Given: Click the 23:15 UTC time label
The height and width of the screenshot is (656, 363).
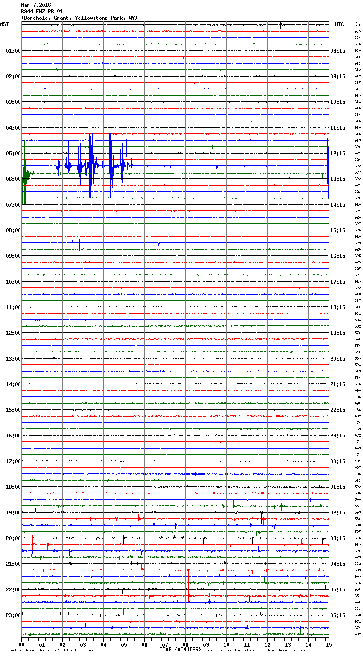Looking at the screenshot, I should 338,436.
